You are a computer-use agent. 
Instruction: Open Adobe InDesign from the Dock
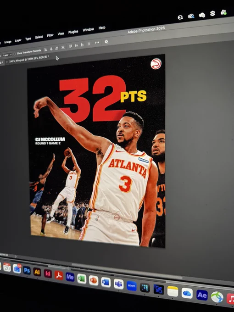(x=48, y=273)
